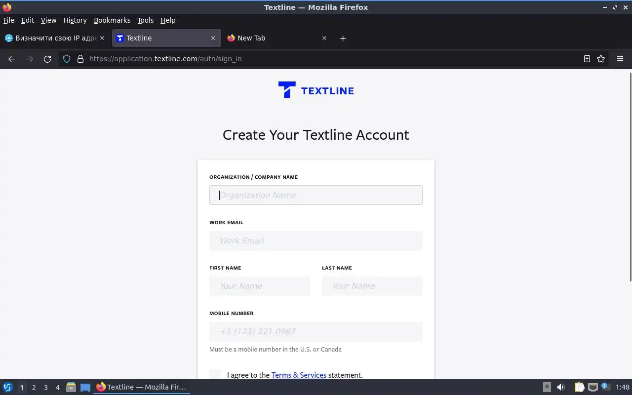Click 'Must be a mobile number' hint
Viewport: 632px width, 395px height.
(x=276, y=349)
